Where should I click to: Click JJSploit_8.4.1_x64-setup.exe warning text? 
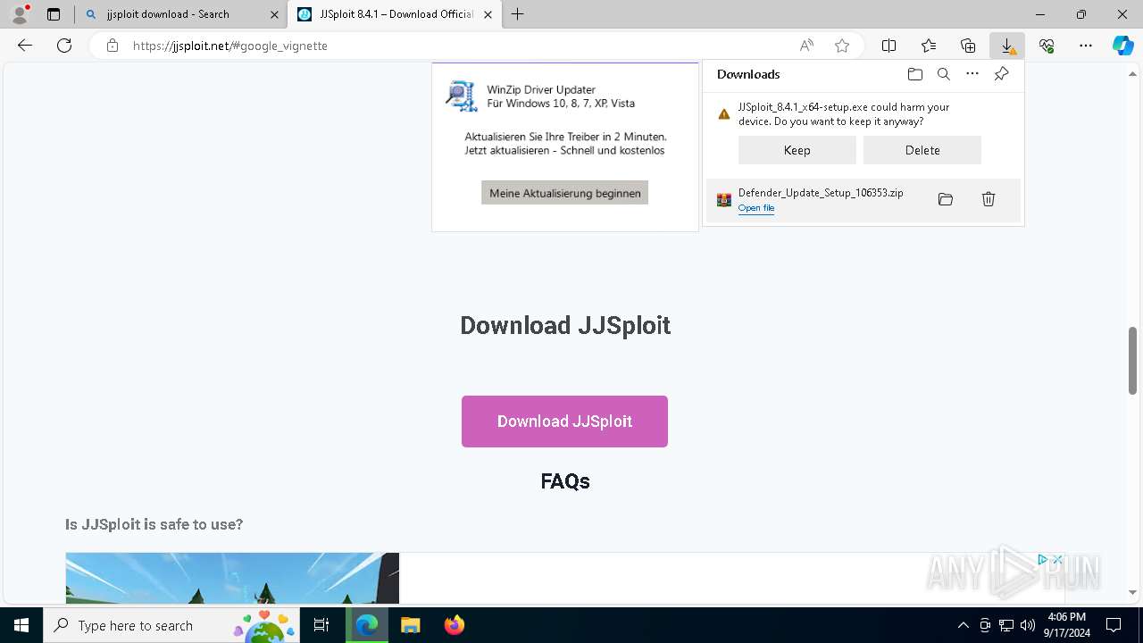[844, 113]
